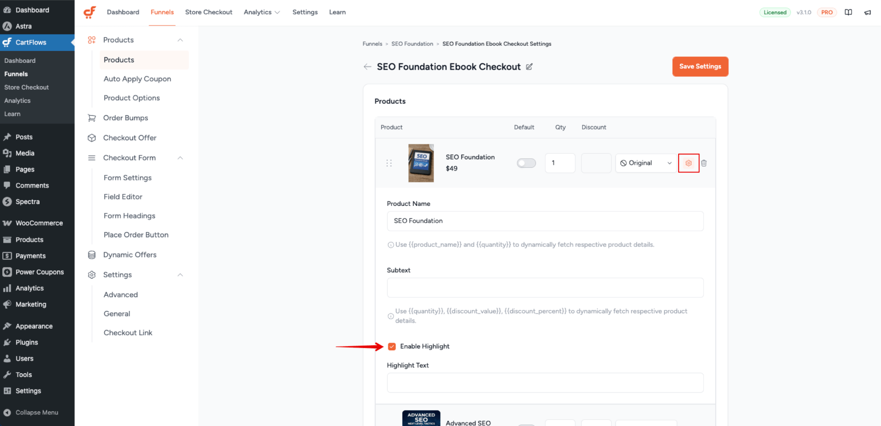Open settings gear for SEO Foundation product
The width and height of the screenshot is (881, 426).
click(688, 163)
